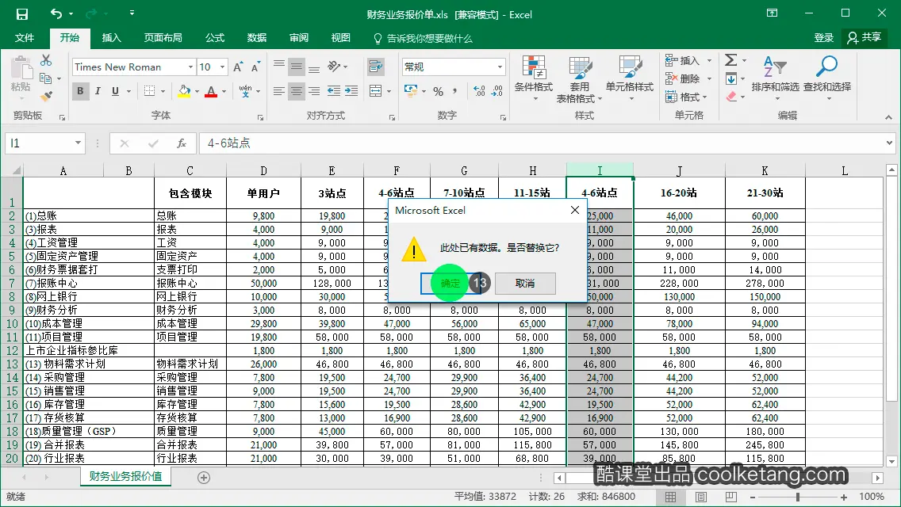The height and width of the screenshot is (507, 901).
Task: Click the 登录 sign-in link
Action: tap(823, 38)
